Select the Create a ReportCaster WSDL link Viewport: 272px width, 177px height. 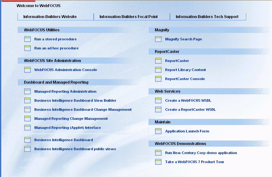coord(191,109)
